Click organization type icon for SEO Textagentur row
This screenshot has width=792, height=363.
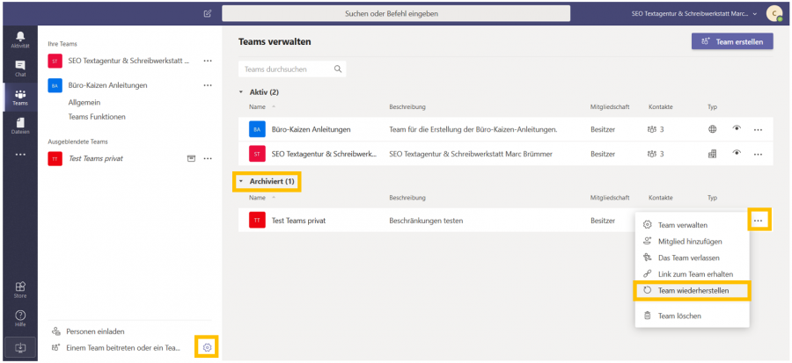712,154
